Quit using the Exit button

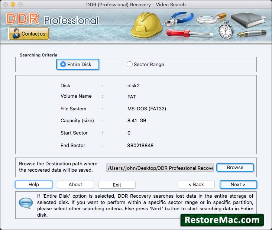pyautogui.click(x=117, y=185)
